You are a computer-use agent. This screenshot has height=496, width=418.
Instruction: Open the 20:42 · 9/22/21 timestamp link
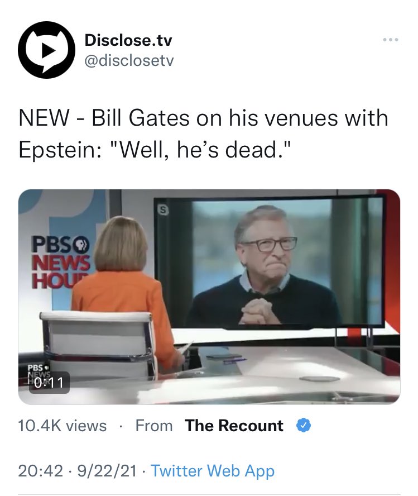pos(78,471)
